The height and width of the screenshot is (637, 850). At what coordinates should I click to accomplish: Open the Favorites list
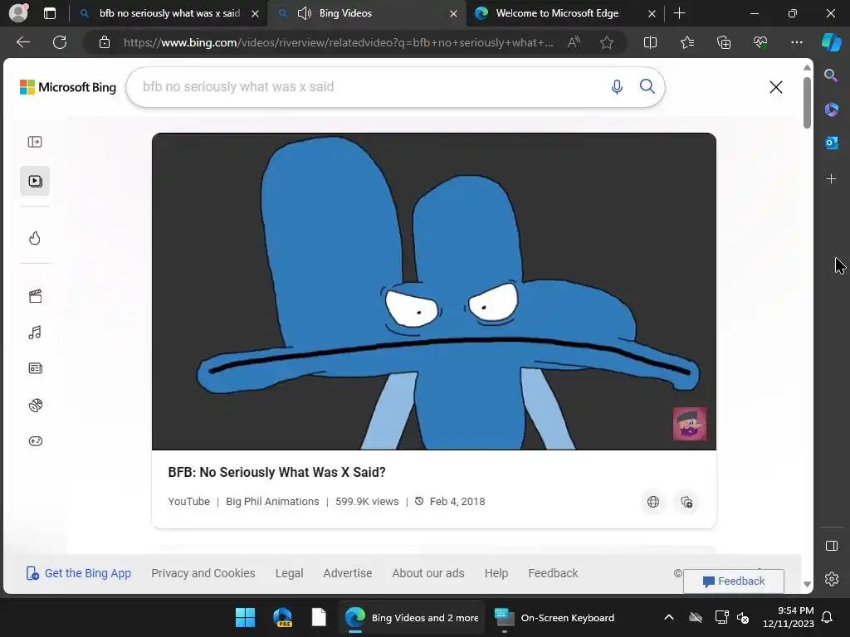[x=686, y=42]
